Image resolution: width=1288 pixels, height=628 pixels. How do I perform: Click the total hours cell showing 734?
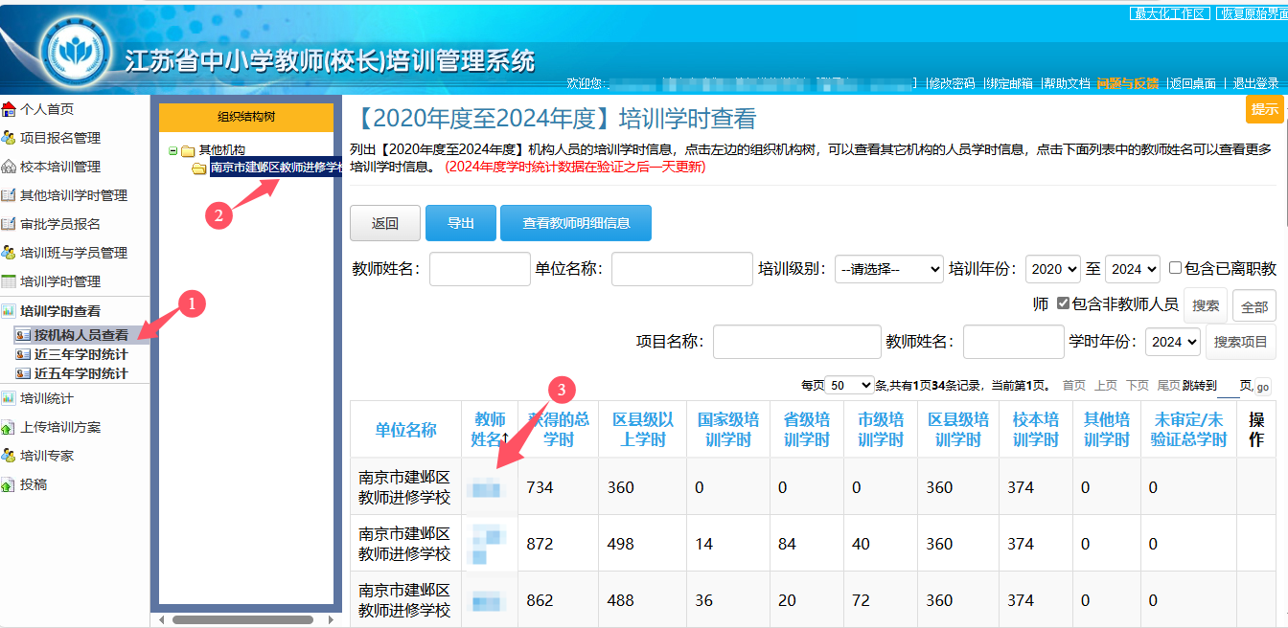pyautogui.click(x=559, y=486)
